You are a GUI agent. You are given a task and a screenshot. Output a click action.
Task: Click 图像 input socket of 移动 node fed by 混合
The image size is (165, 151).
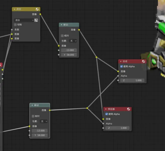59,46
